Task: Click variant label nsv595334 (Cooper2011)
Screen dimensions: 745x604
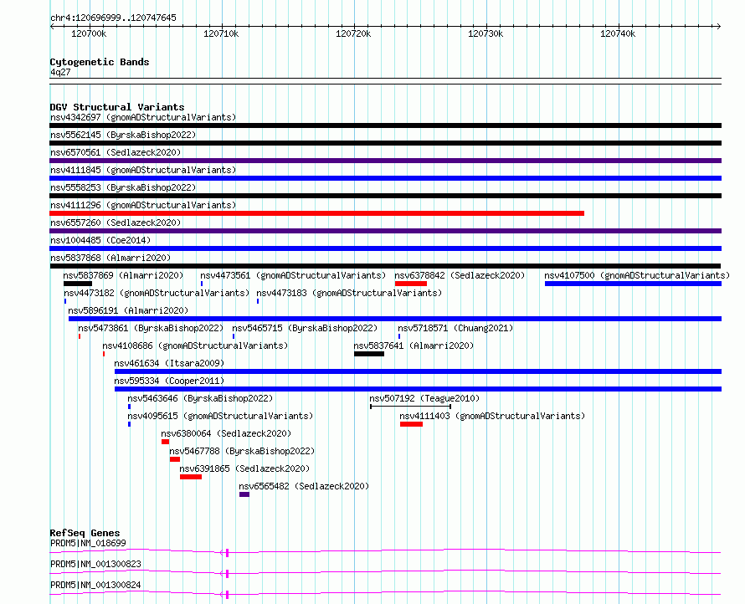Action: pyautogui.click(x=169, y=381)
